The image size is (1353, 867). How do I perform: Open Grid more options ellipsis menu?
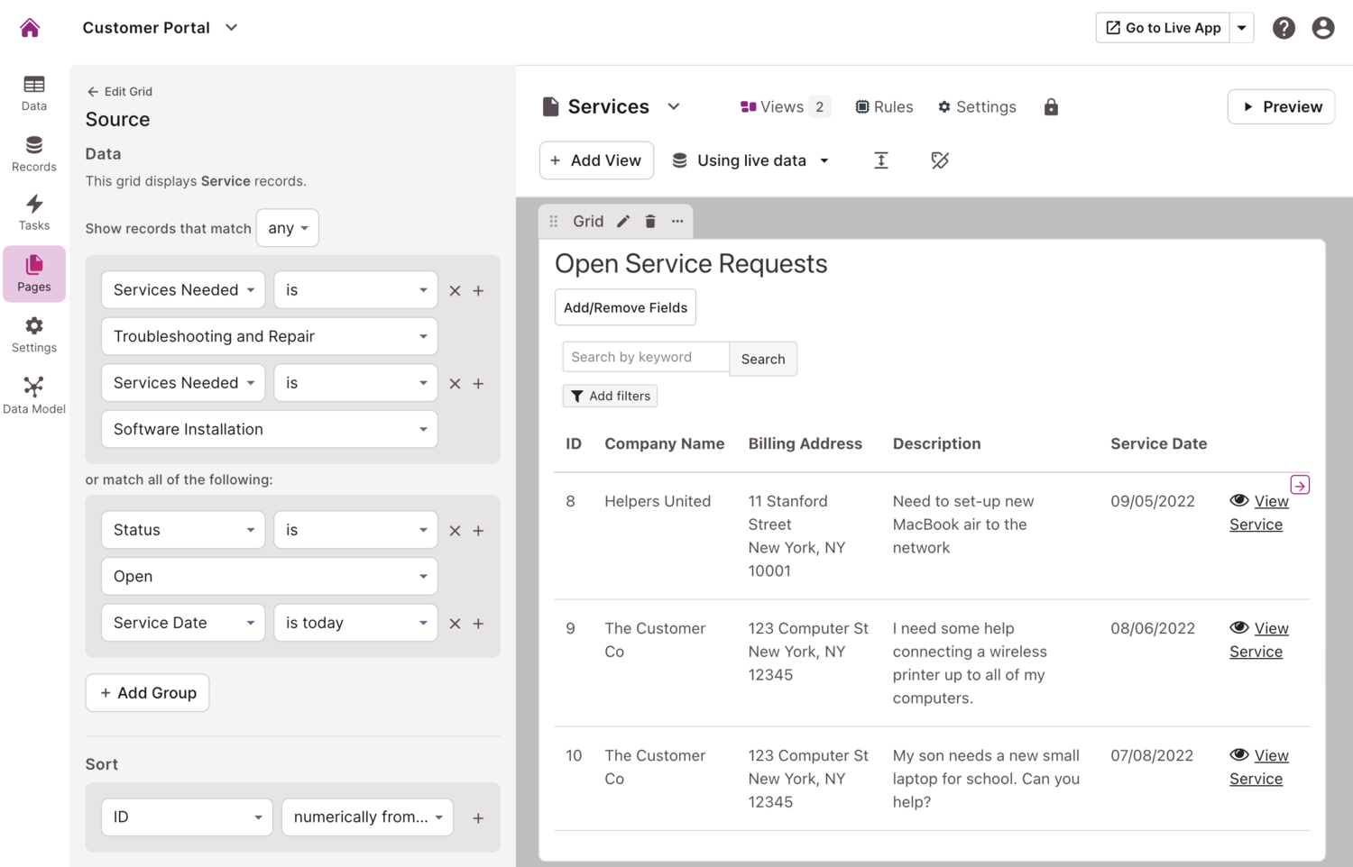coord(677,222)
